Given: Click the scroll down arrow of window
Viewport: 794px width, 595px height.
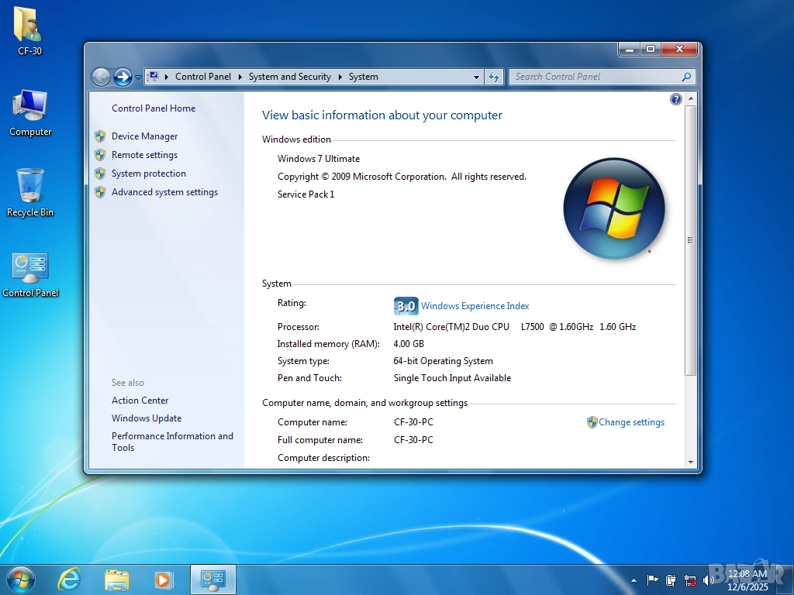Looking at the screenshot, I should click(x=690, y=462).
